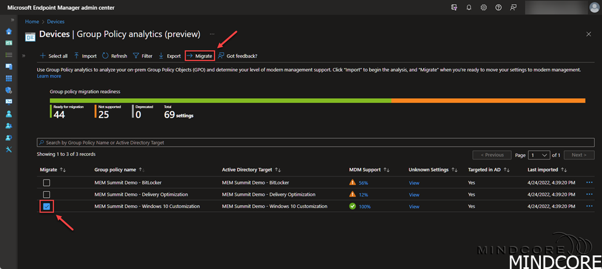Open the ellipsis menu for BitLocker row

pos(590,182)
